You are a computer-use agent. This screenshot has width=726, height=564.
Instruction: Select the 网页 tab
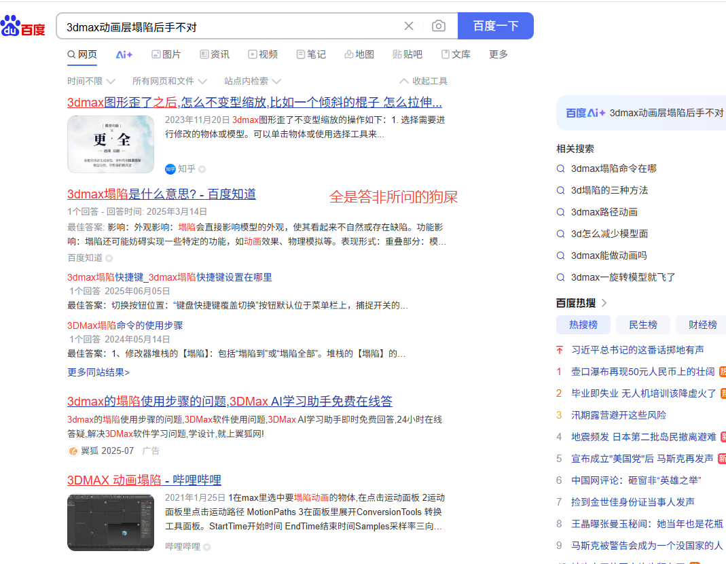82,54
